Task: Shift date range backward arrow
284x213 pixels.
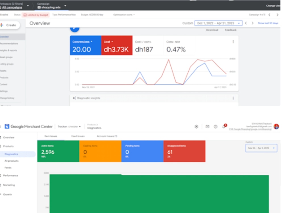Action: coord(246,23)
